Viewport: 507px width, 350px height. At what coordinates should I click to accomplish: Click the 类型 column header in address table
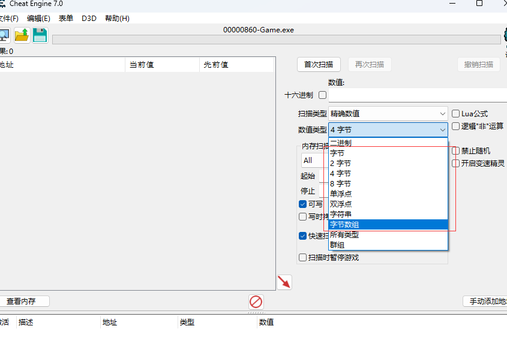pyautogui.click(x=217, y=322)
